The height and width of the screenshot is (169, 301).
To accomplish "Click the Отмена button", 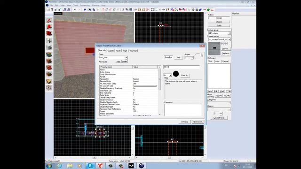I will pos(184,122).
